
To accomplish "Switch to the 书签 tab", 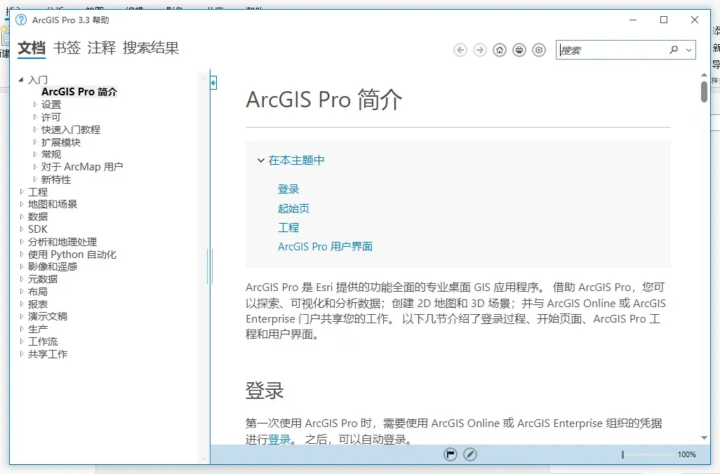I will pyautogui.click(x=67, y=48).
